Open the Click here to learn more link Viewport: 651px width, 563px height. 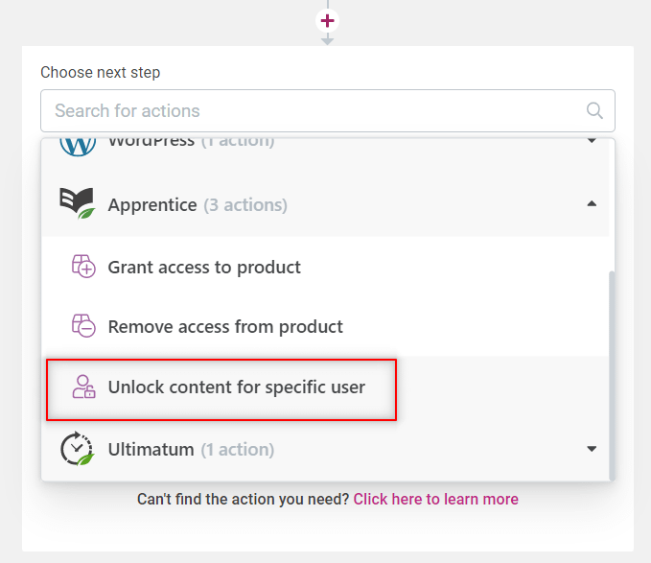pos(435,499)
